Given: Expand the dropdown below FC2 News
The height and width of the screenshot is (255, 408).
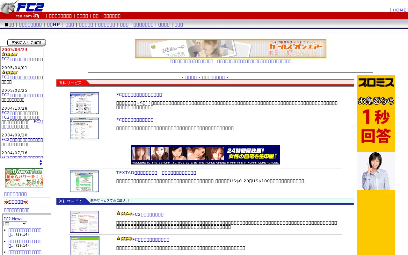Looking at the screenshot, I should point(15,224).
